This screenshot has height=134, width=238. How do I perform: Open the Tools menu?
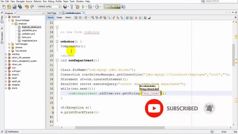(x=72, y=1)
